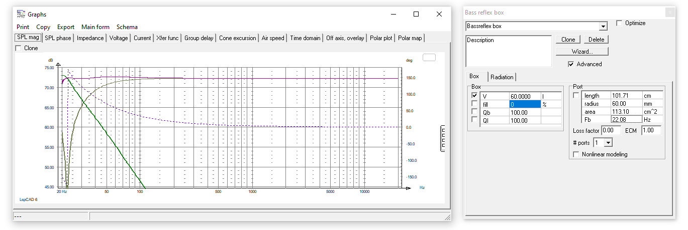Click the handle on graph's right edge
This screenshot has width=688, height=230.
443,138
